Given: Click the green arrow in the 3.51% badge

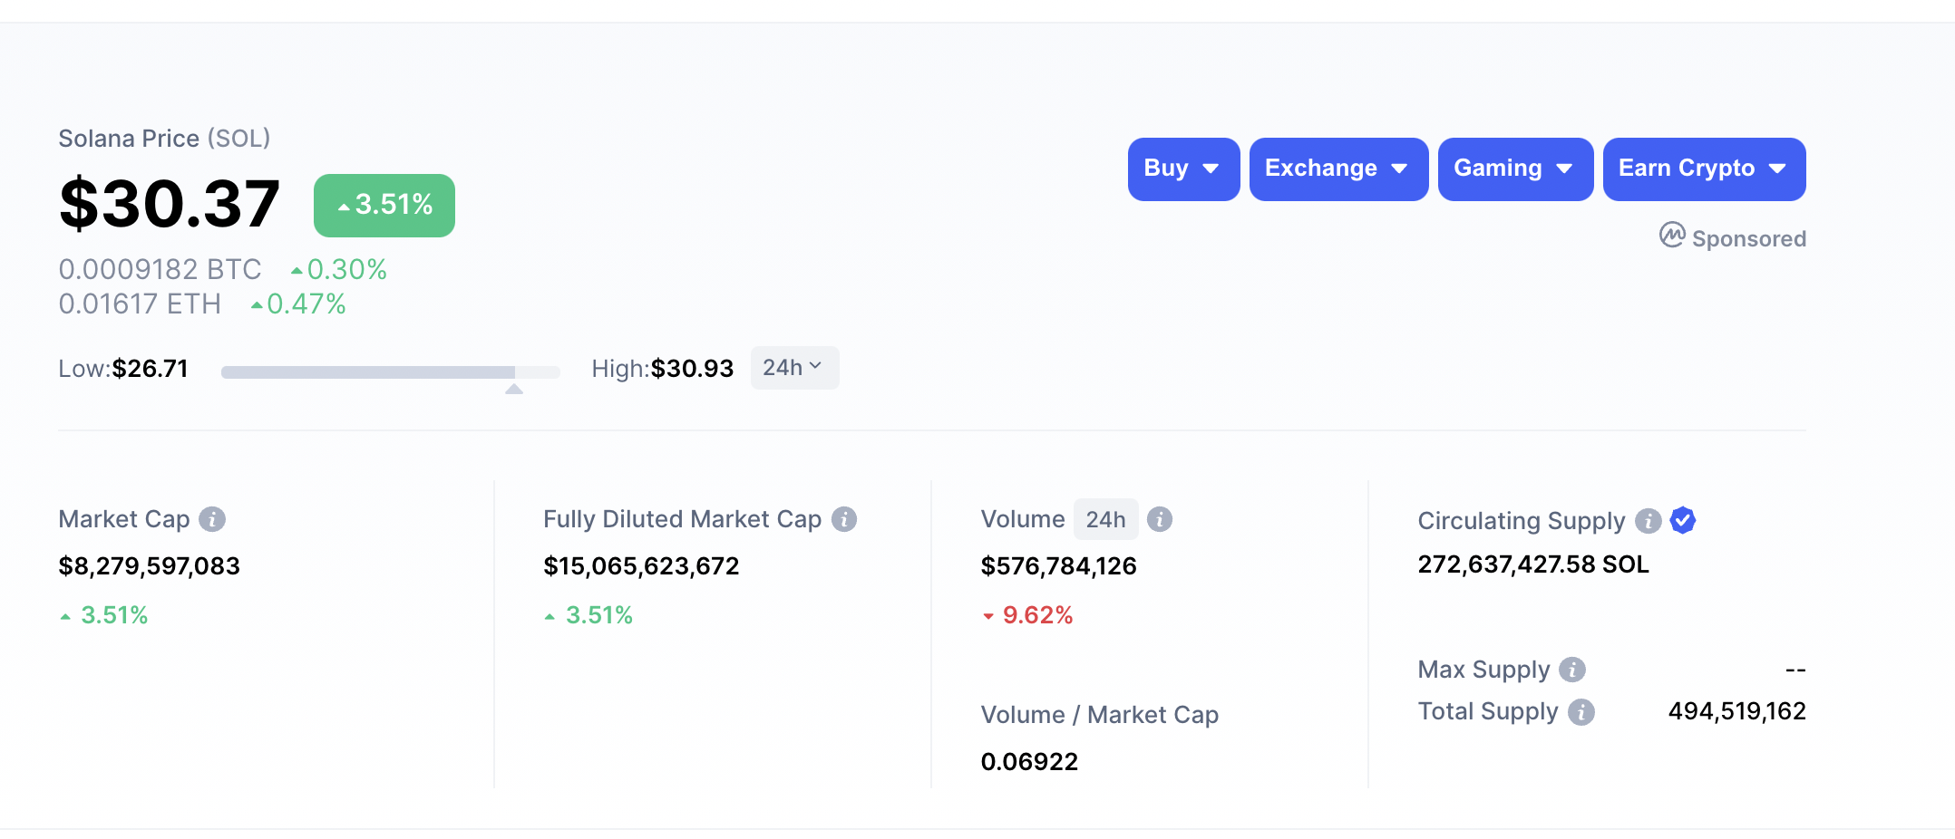Looking at the screenshot, I should click(344, 205).
